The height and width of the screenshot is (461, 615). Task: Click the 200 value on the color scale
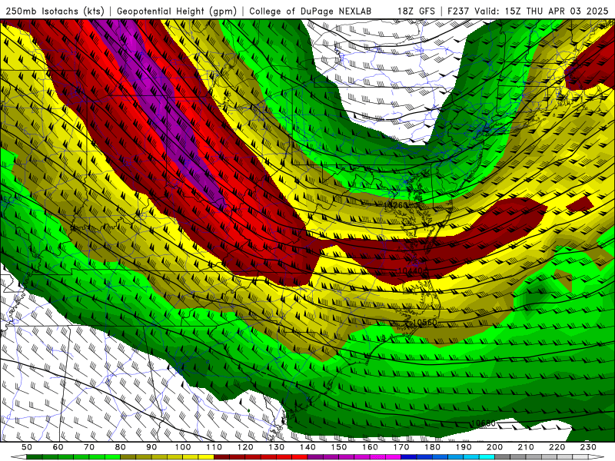[x=494, y=447]
